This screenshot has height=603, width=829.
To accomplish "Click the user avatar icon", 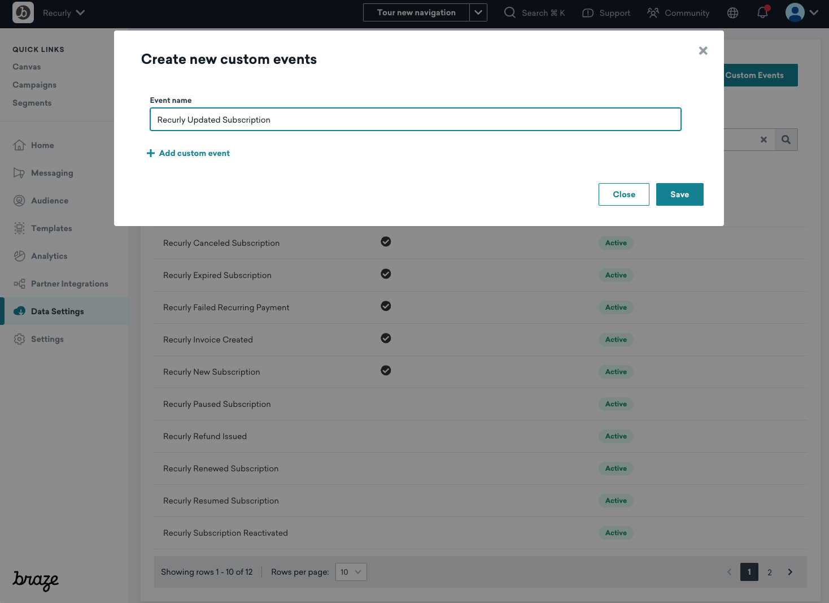I will tap(795, 12).
